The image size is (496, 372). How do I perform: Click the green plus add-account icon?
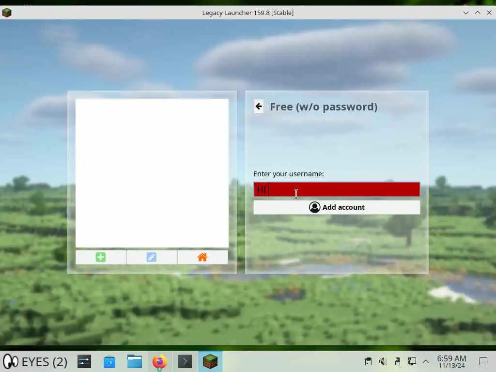click(101, 257)
